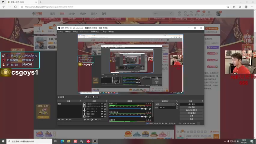Viewport: 256px width, 144px height.
Task: Open the OBS 工具 menu
Action: click(104, 32)
